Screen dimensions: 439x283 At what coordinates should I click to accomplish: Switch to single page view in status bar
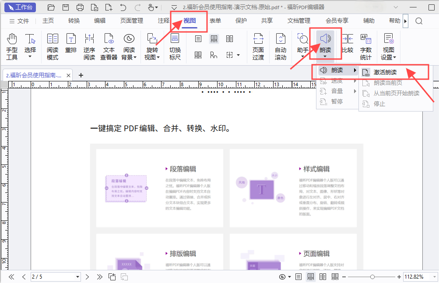299,276
